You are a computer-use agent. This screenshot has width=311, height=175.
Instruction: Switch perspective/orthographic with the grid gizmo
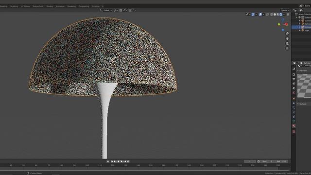(x=287, y=49)
